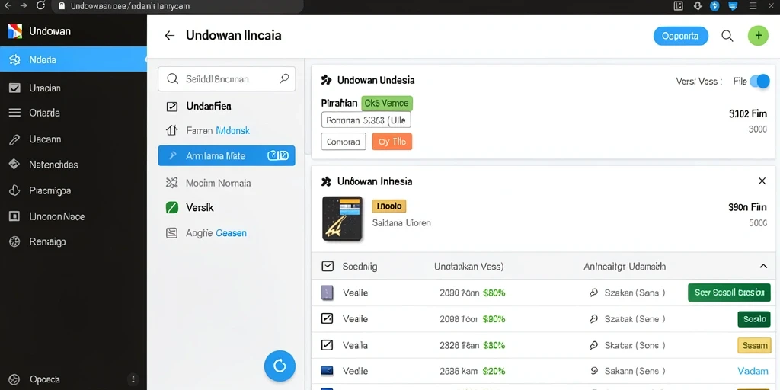Click the green Cke Vemce tag
This screenshot has width=780, height=390.
tap(387, 104)
